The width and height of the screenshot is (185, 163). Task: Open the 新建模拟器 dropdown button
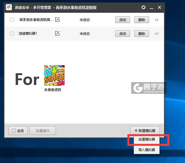click(145, 131)
